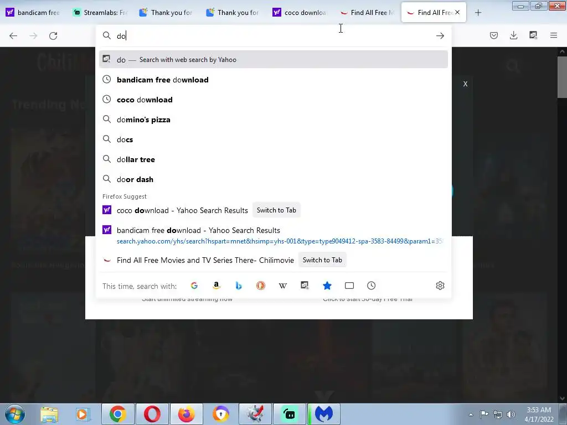Switch to bandicam free tab
The image size is (567, 425).
33,13
